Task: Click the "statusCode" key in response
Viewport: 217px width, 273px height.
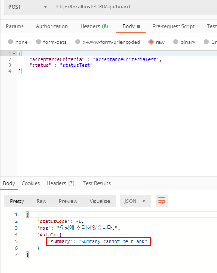Action: point(54,221)
